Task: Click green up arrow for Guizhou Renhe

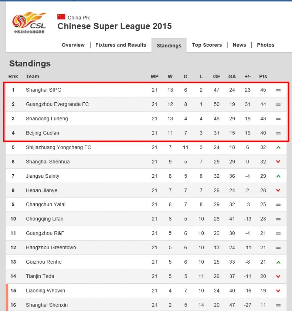Action: (278, 262)
